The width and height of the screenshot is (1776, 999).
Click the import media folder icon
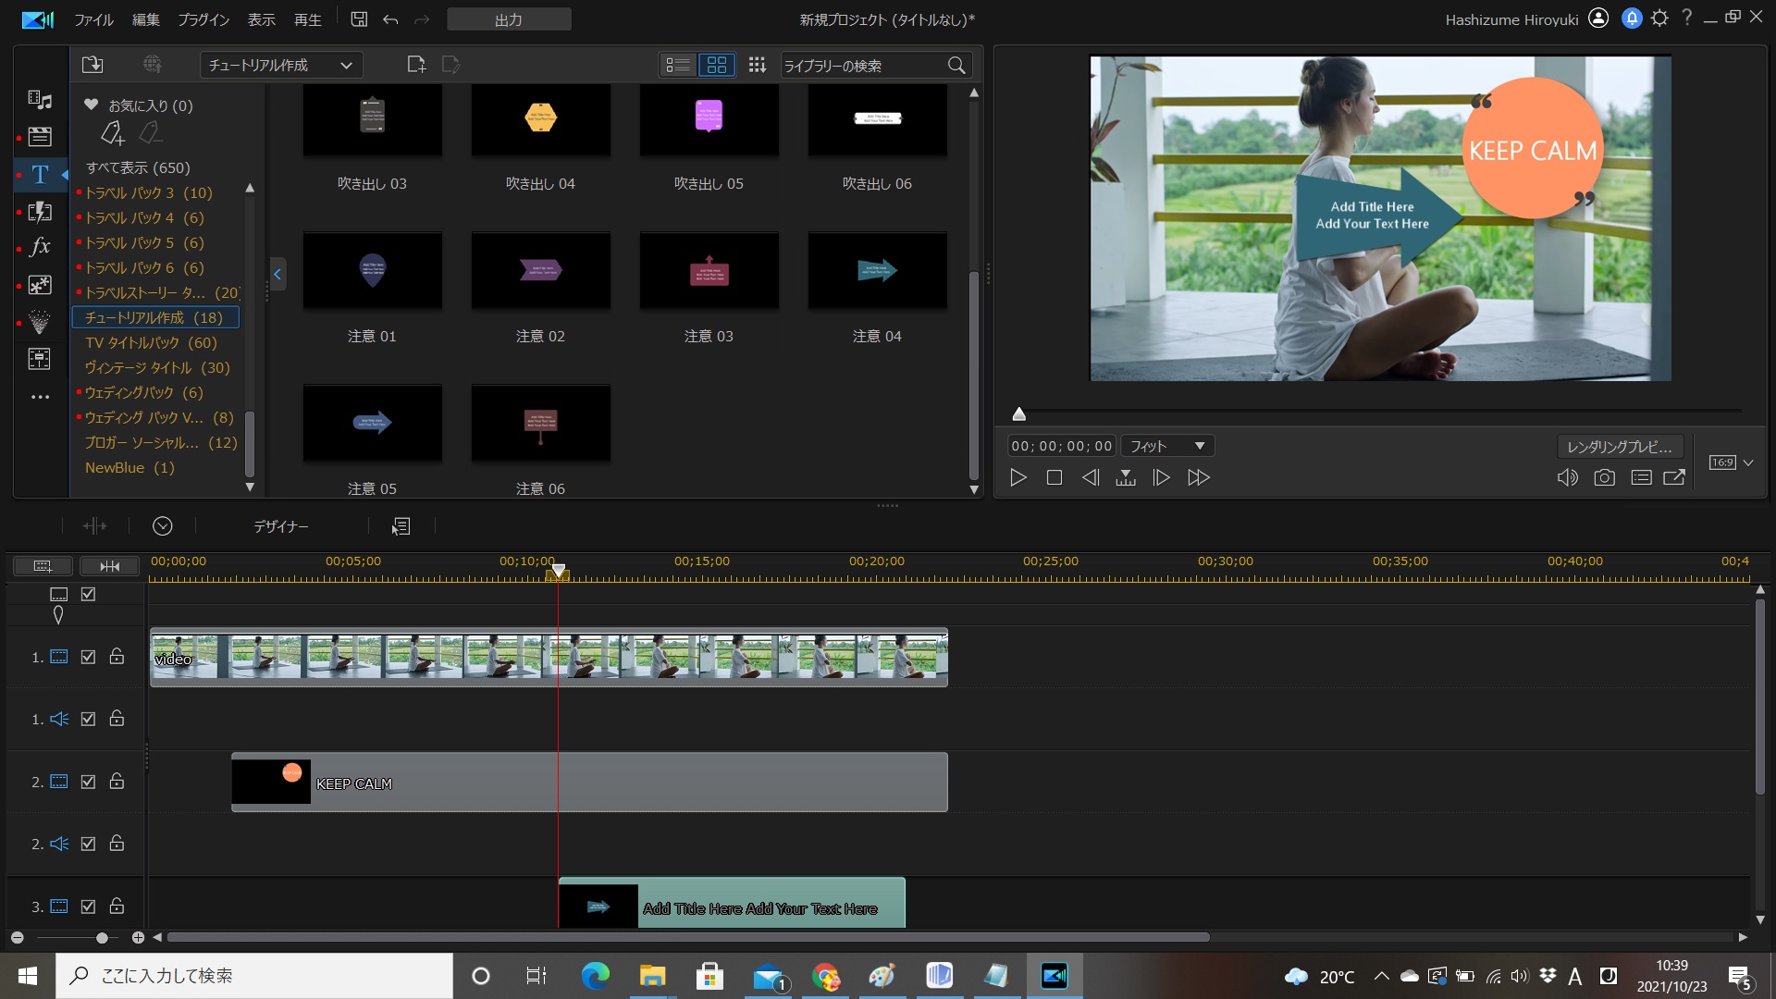pos(92,65)
